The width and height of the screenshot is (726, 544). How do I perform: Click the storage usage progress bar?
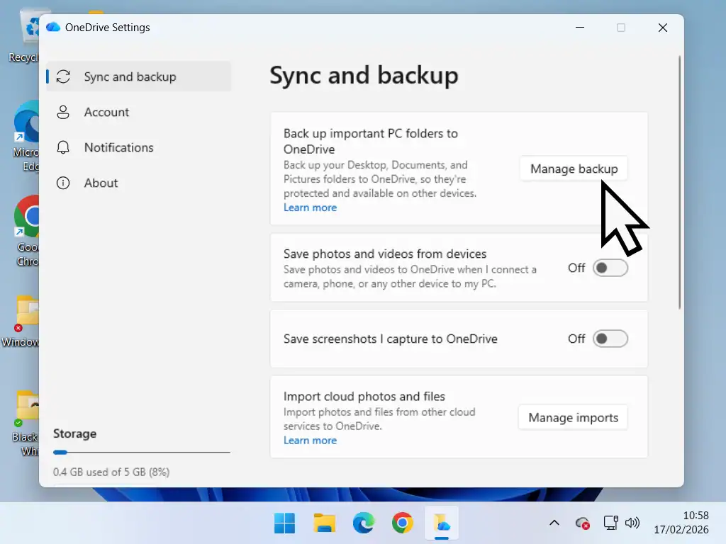coord(141,451)
